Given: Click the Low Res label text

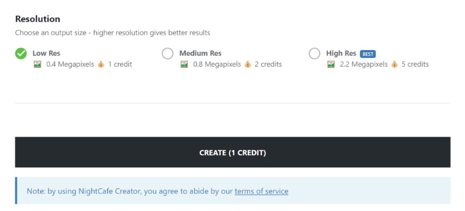Looking at the screenshot, I should [48, 53].
